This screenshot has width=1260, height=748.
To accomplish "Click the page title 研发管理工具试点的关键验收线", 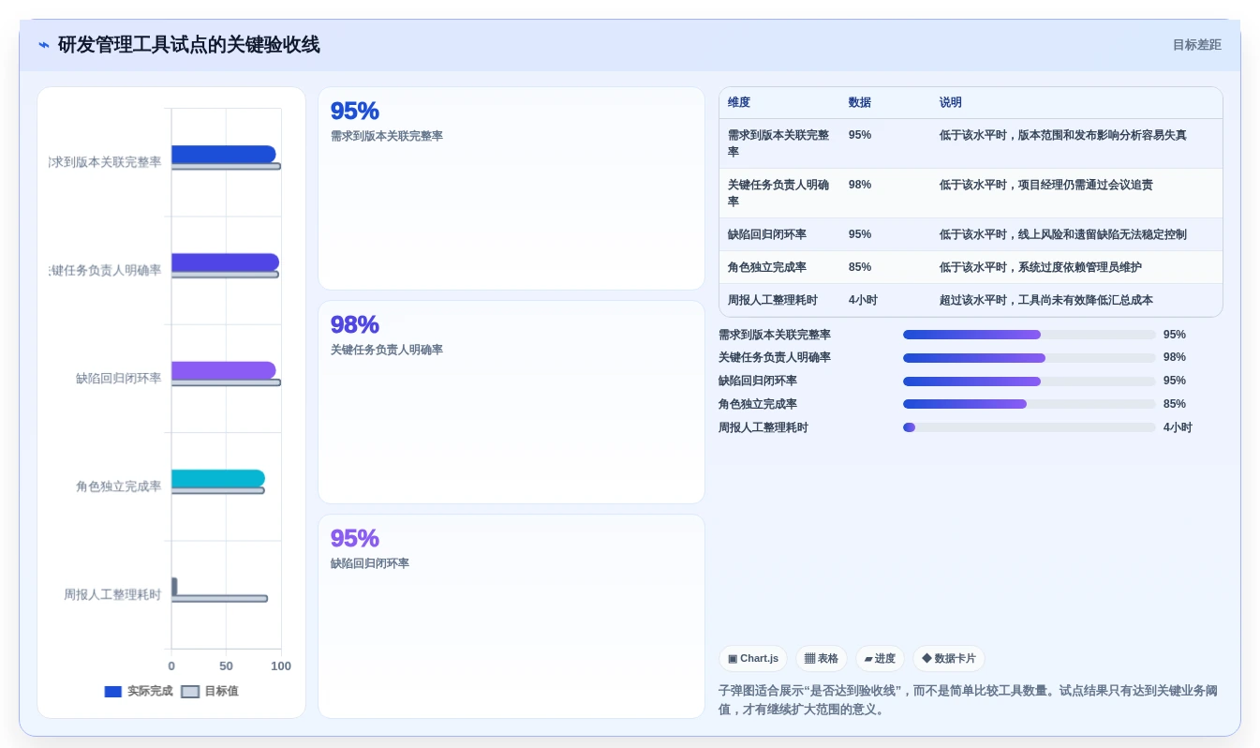I will (x=188, y=45).
